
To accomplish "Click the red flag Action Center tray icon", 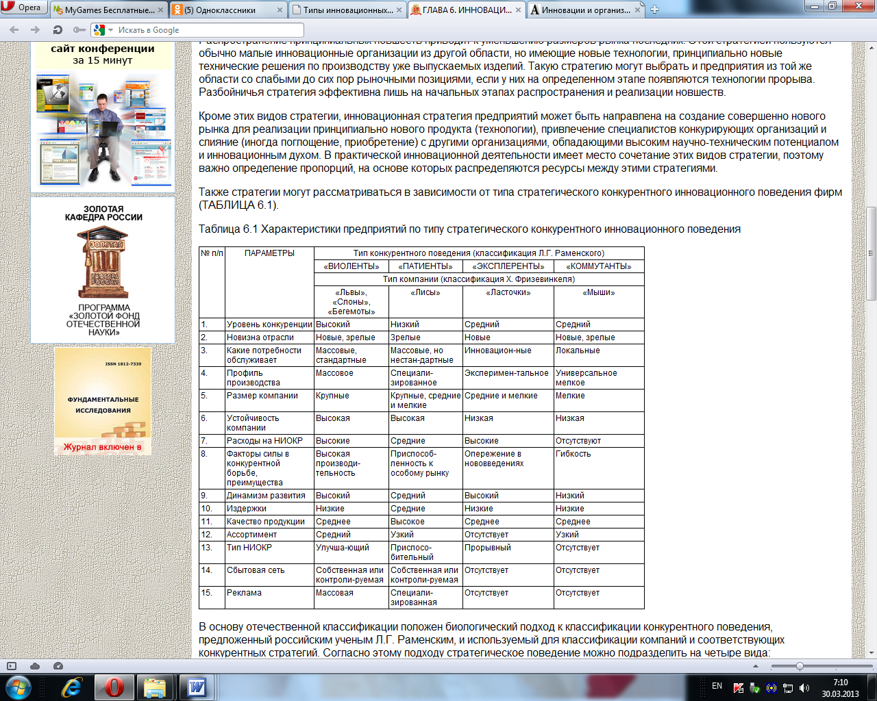I will click(739, 688).
